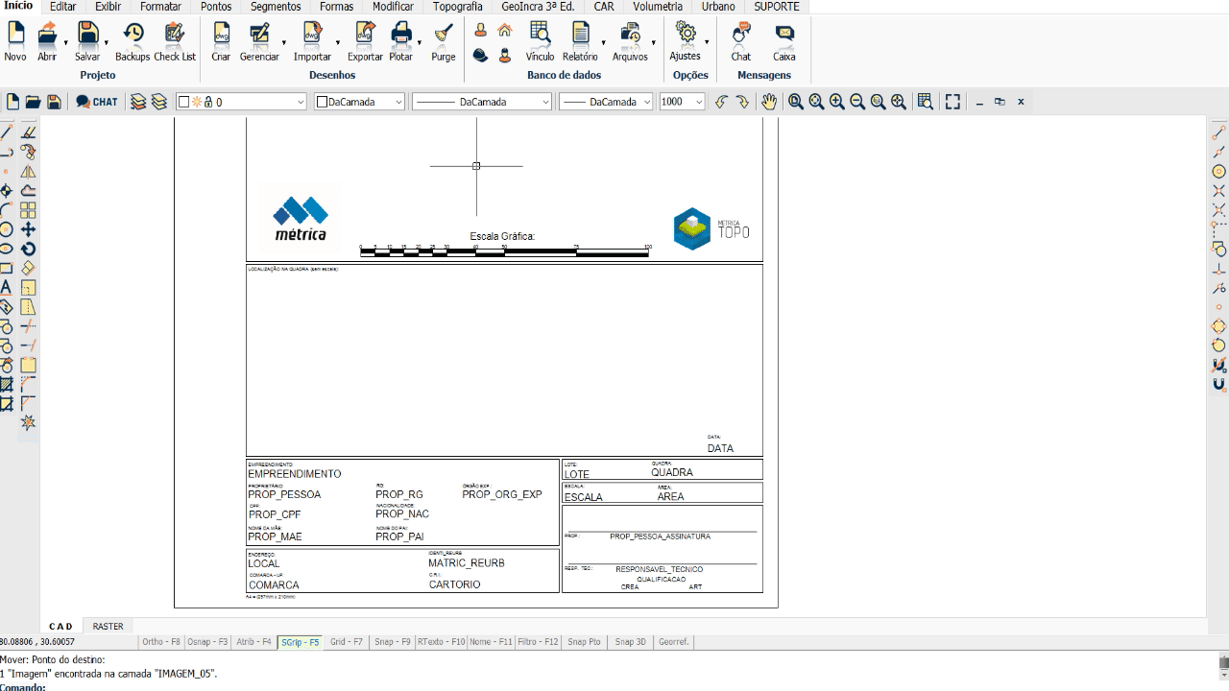1229x691 pixels.
Task: Toggle Osnap - F3 in status bar
Action: (207, 642)
